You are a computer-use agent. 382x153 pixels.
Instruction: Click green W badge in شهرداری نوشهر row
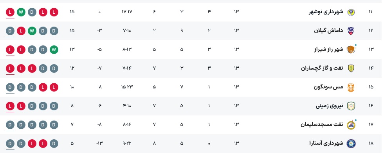point(21,12)
